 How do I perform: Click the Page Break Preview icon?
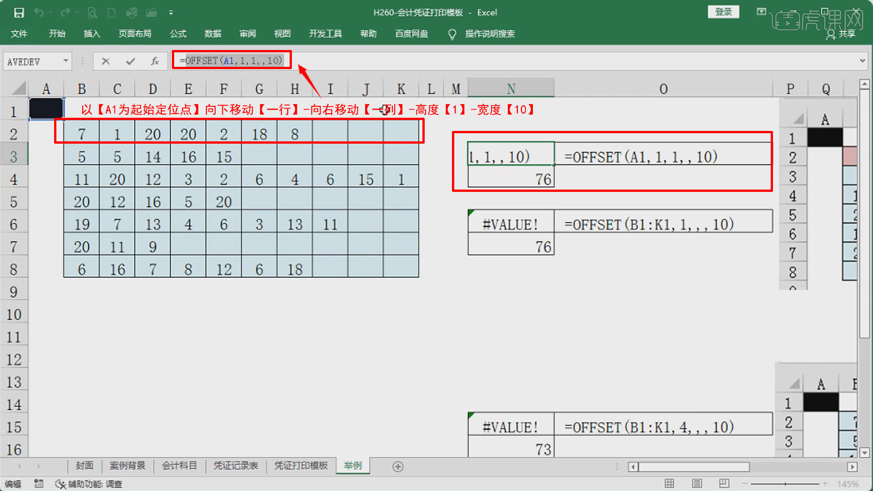(724, 483)
